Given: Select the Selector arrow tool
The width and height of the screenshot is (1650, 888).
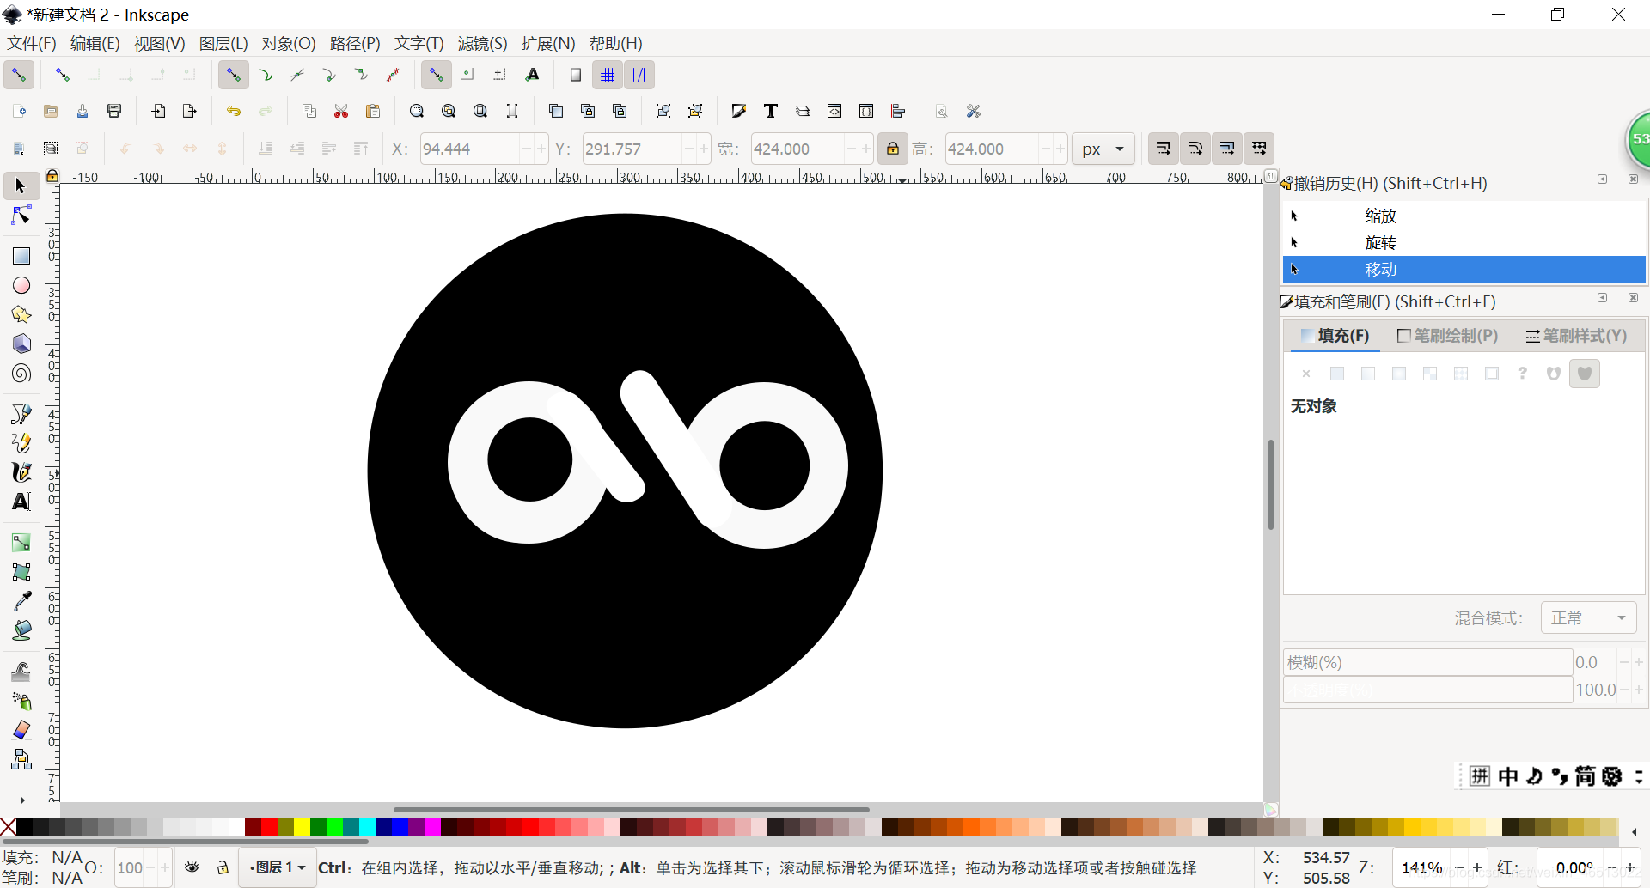Looking at the screenshot, I should click(21, 186).
